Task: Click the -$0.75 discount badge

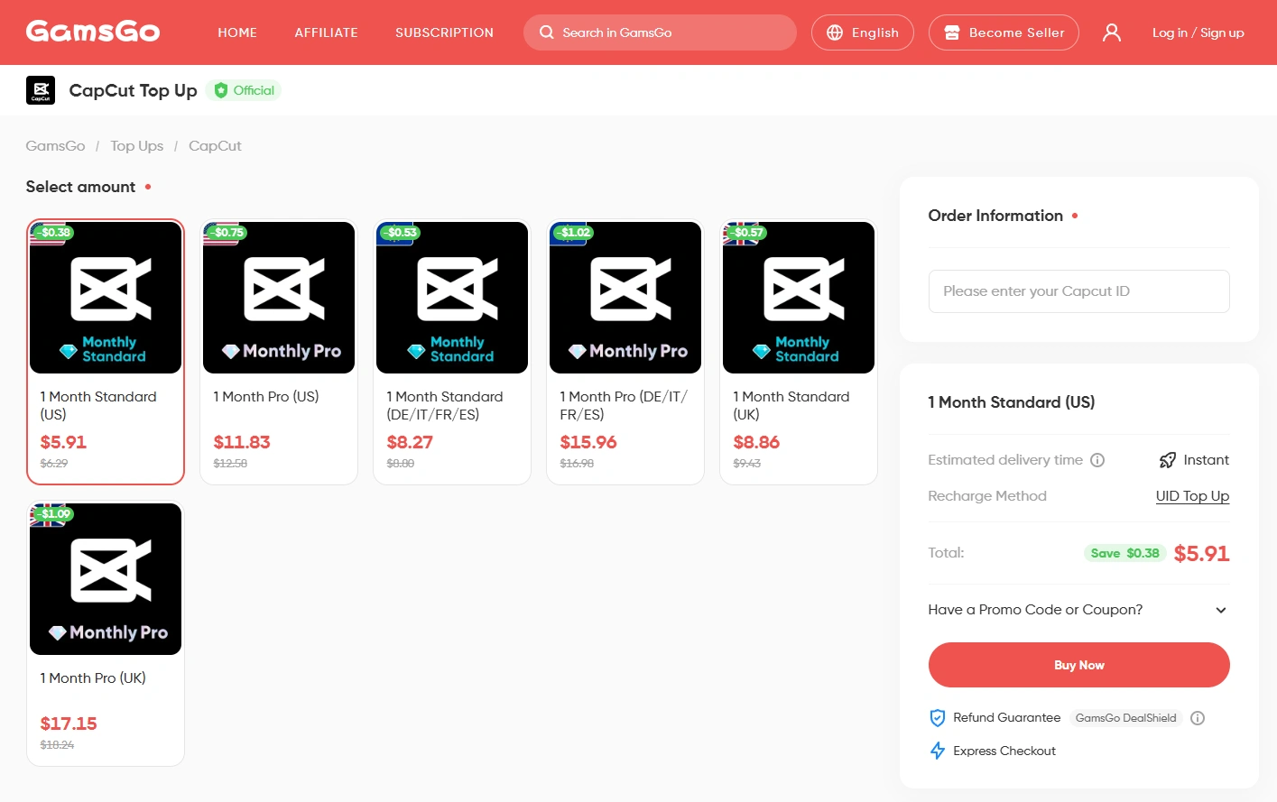Action: click(x=227, y=232)
